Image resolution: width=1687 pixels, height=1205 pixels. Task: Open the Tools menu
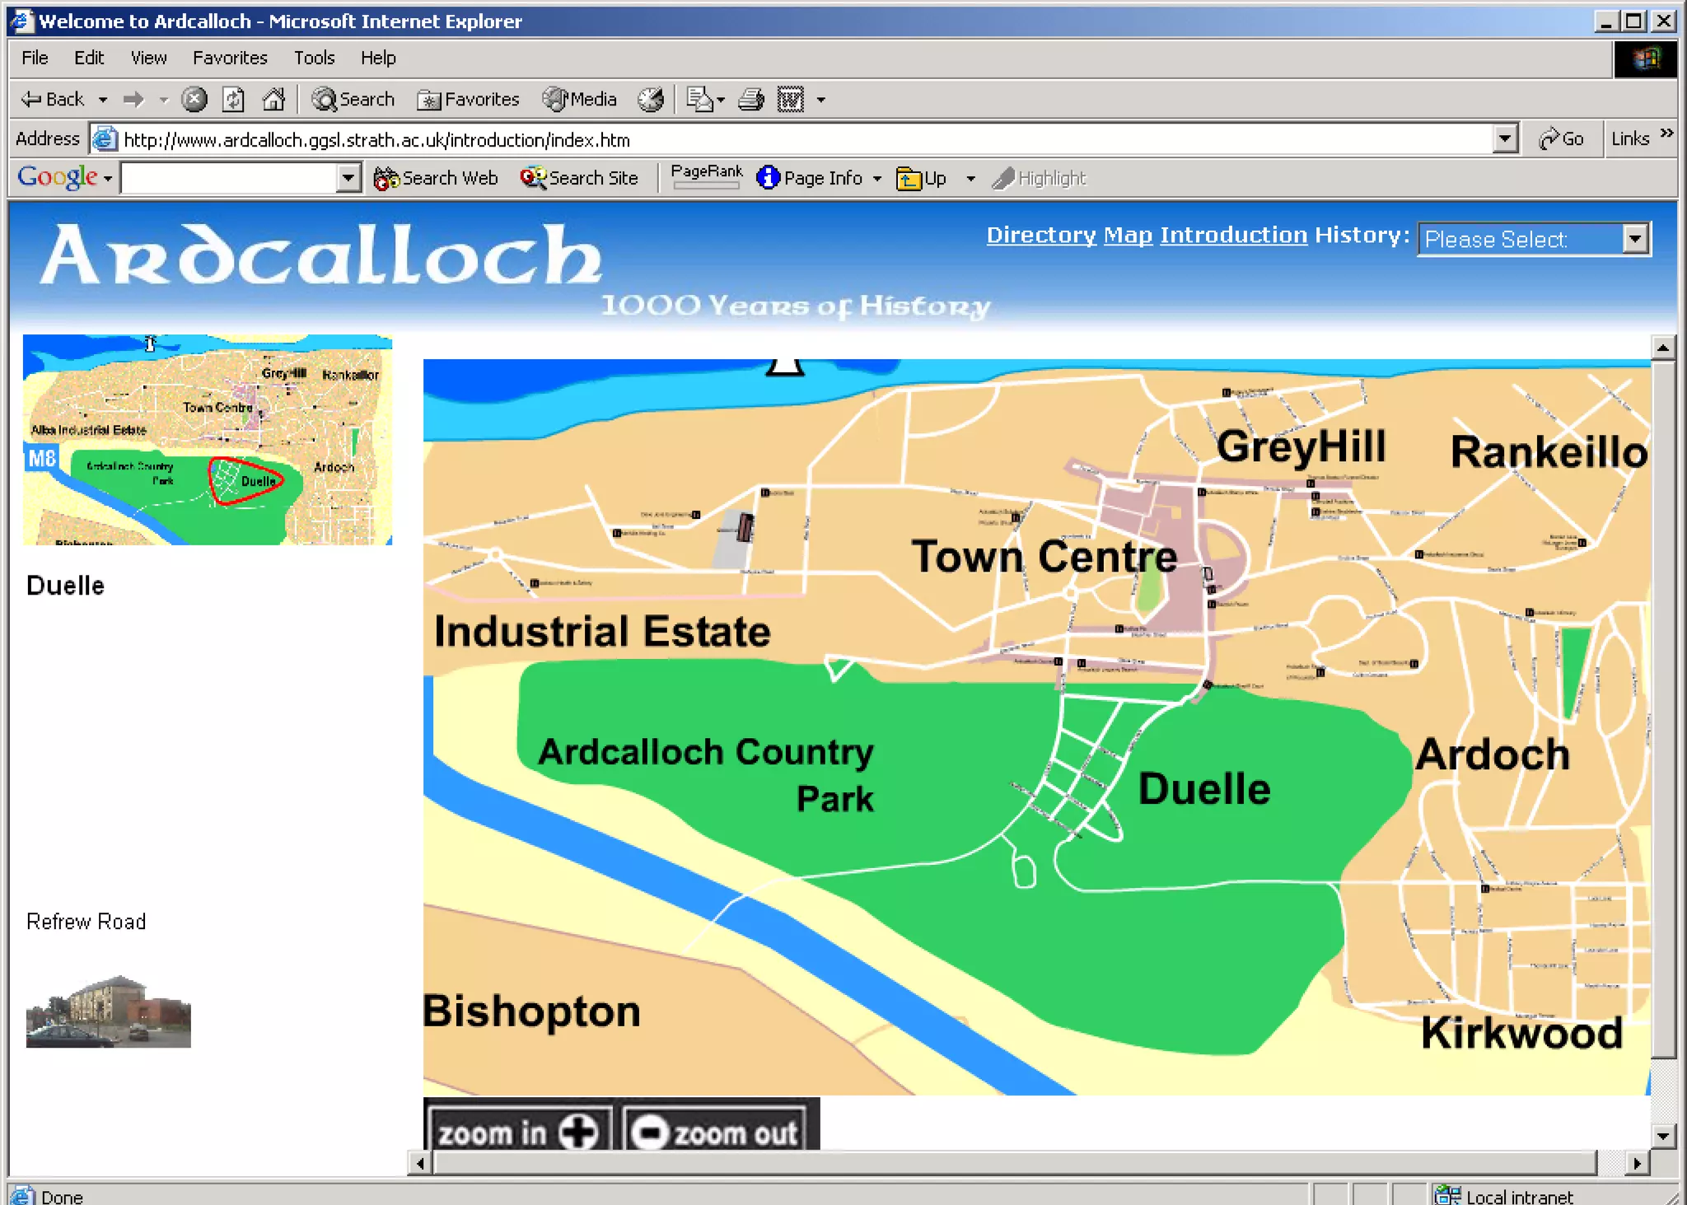pyautogui.click(x=314, y=58)
